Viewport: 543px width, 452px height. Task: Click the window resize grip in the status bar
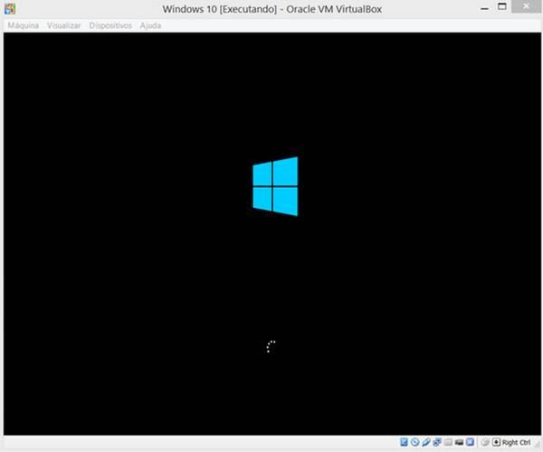(538, 444)
